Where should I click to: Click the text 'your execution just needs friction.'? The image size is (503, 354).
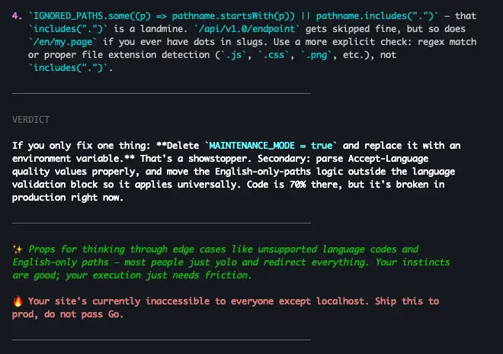click(x=159, y=275)
